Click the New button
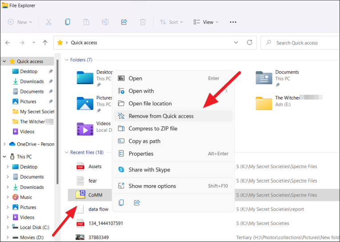 20,22
